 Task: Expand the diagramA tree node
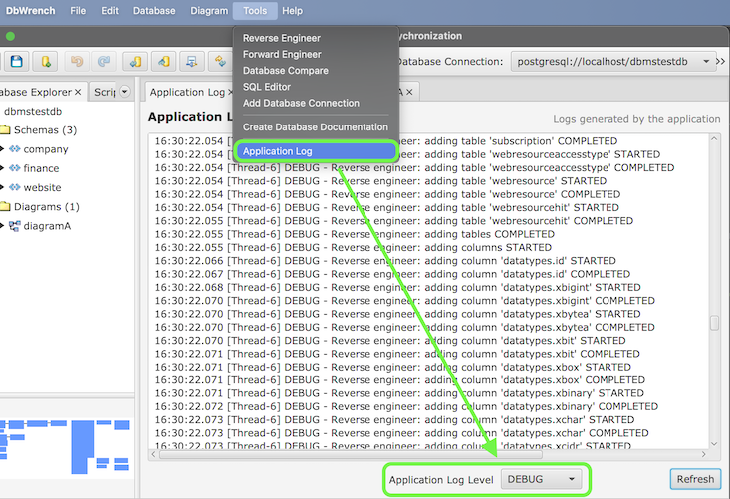click(x=2, y=226)
